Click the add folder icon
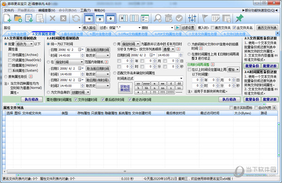 [18, 18]
